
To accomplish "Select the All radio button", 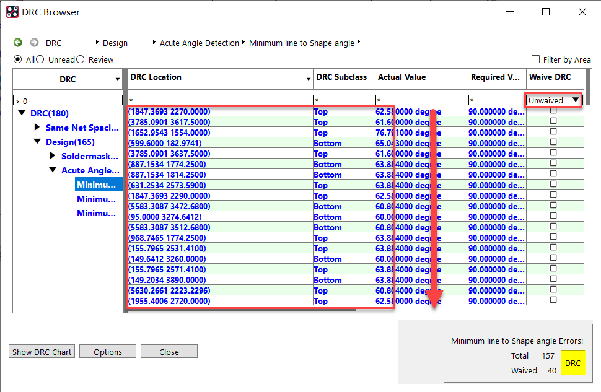I will pos(18,59).
